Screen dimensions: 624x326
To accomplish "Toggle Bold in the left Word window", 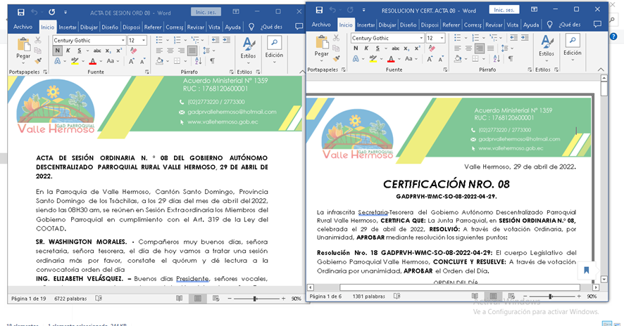I will coord(57,51).
